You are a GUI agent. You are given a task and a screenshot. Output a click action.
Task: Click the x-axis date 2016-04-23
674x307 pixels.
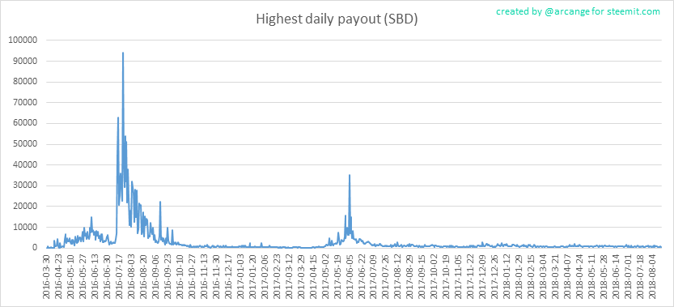coord(59,277)
